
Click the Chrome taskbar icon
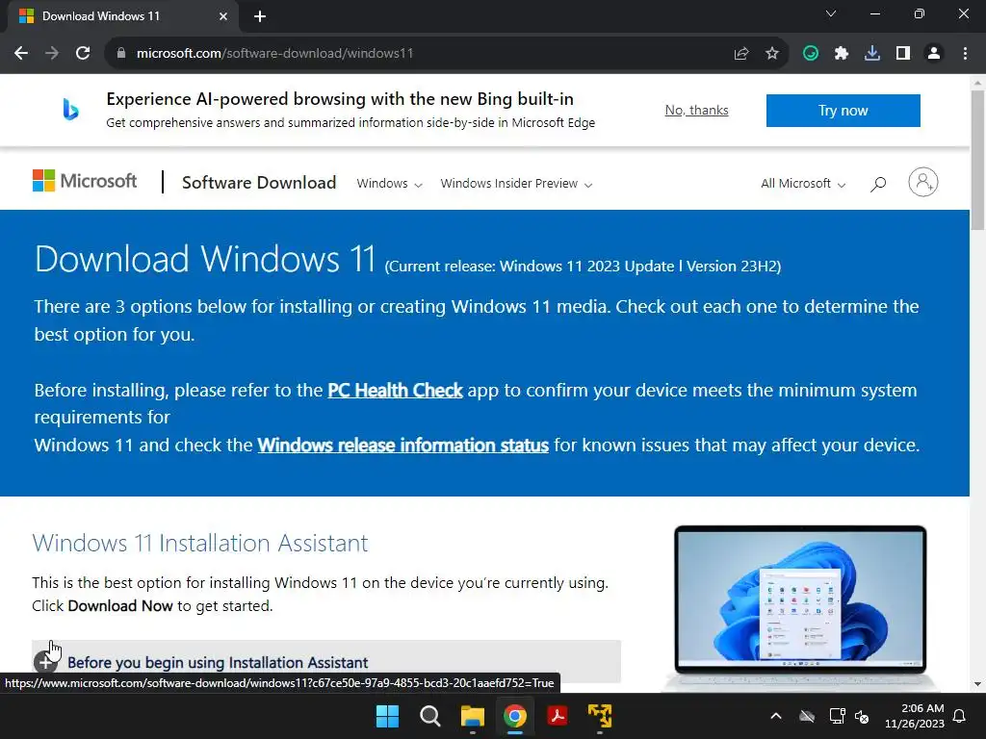[x=515, y=716]
